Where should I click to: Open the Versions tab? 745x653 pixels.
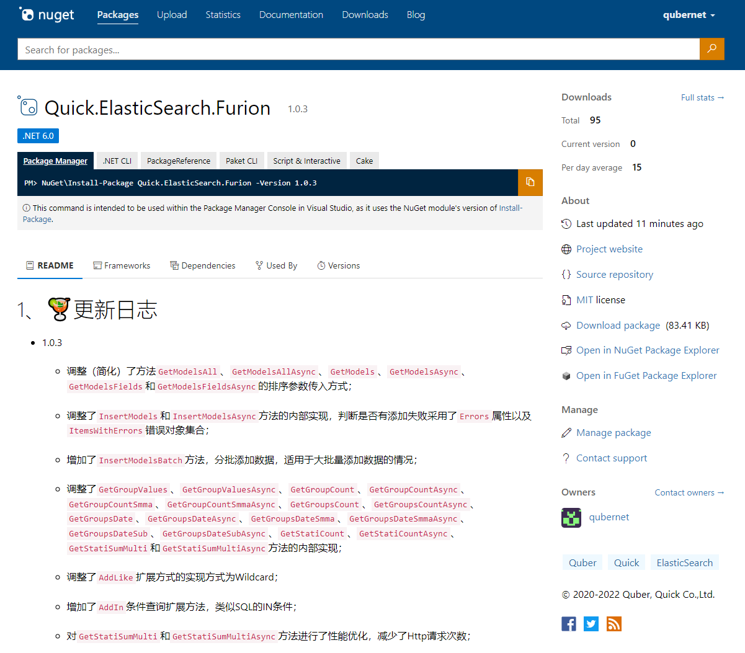click(339, 265)
